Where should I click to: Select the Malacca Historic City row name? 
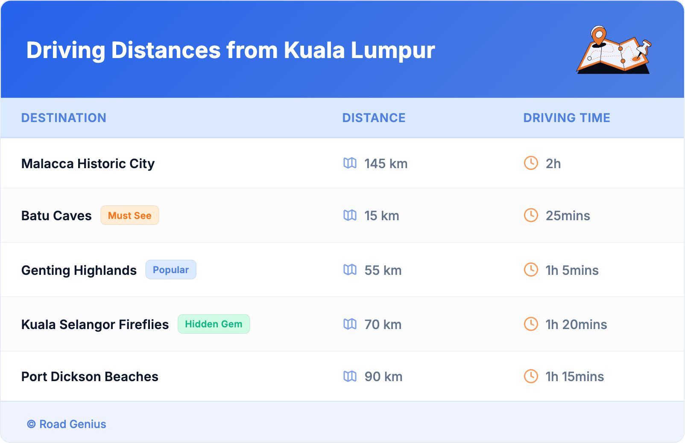point(88,163)
